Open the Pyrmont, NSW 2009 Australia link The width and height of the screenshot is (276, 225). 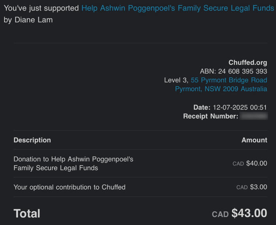click(221, 89)
